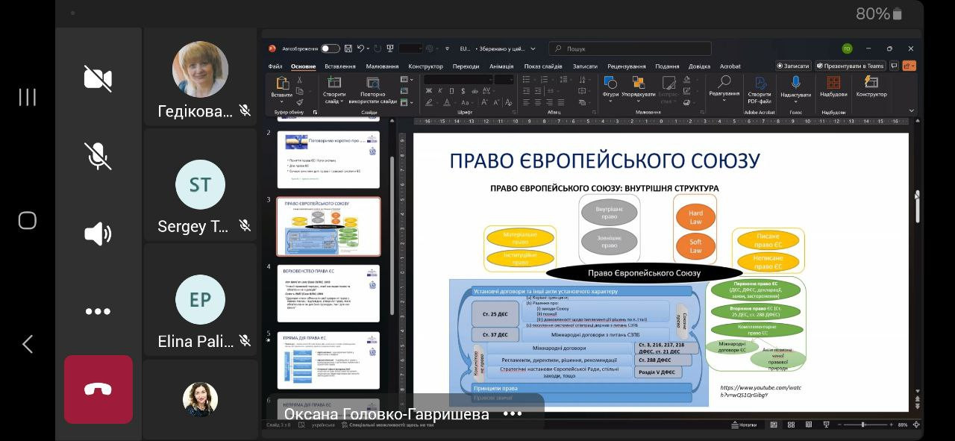This screenshot has height=441, width=955.
Task: Unmute the microphone in the call
Action: (98, 155)
